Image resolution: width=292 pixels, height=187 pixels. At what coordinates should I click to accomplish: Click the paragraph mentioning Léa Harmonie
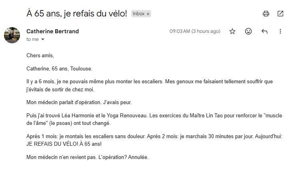coord(154,119)
